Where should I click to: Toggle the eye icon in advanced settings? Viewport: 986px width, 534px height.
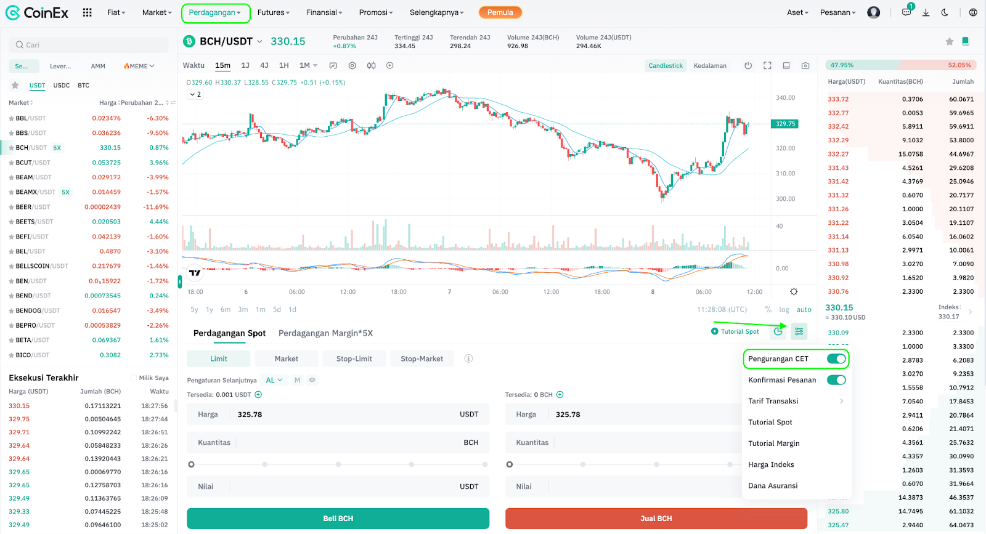coord(312,380)
